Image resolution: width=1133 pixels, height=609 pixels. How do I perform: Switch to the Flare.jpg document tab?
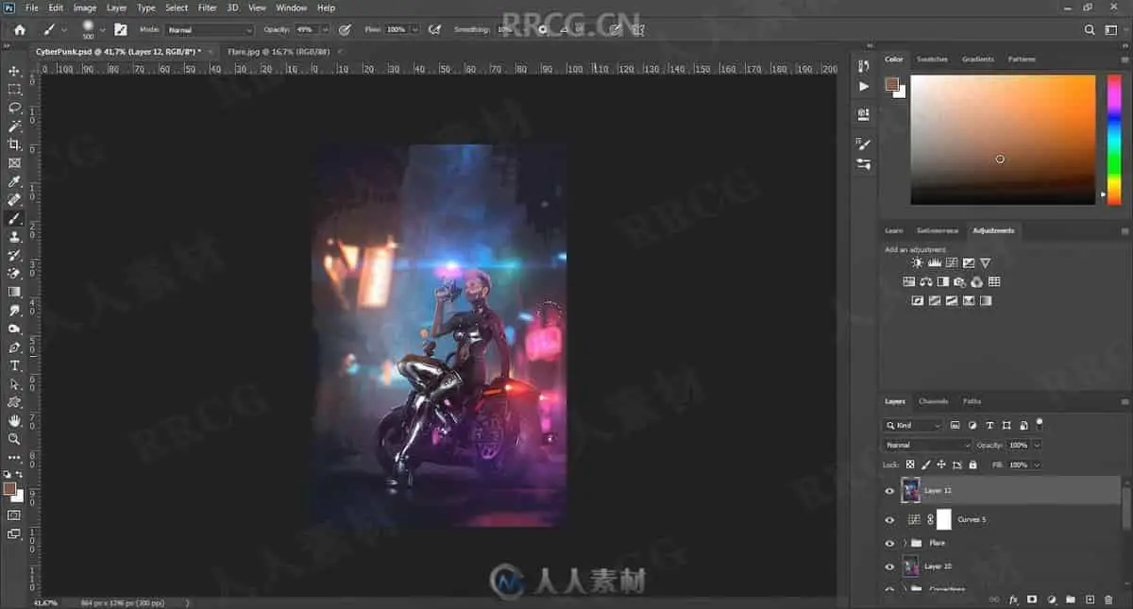(x=279, y=51)
